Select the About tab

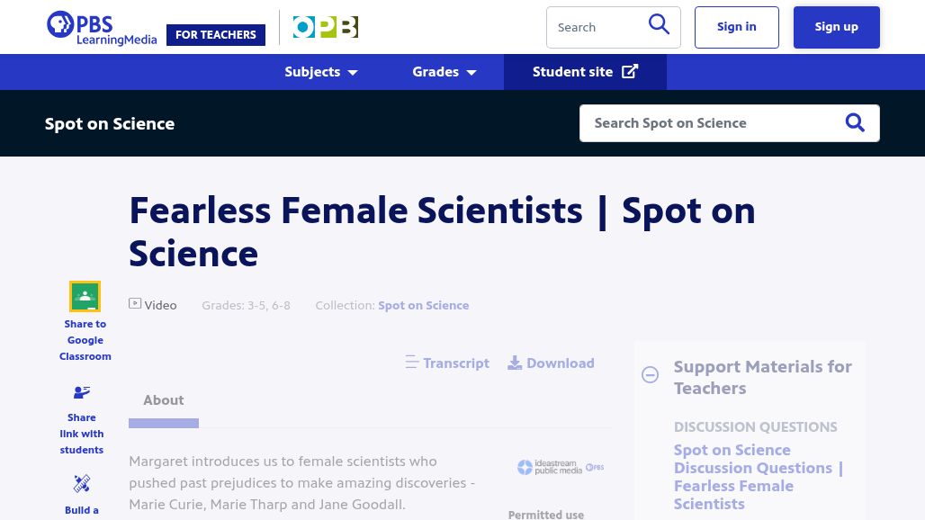(164, 400)
